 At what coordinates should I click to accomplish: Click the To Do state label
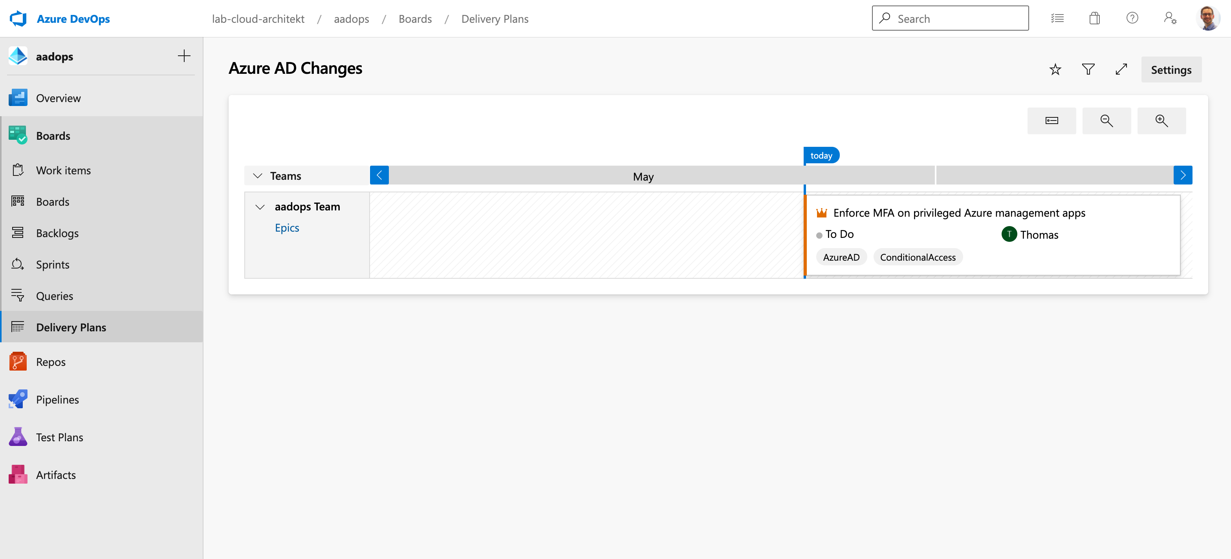[840, 234]
